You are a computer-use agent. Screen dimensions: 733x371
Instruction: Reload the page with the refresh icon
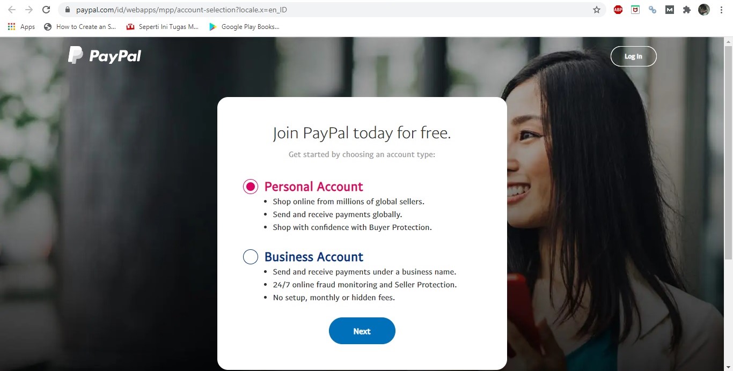[x=46, y=10]
